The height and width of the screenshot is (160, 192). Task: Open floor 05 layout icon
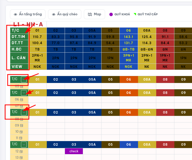click(21, 87)
